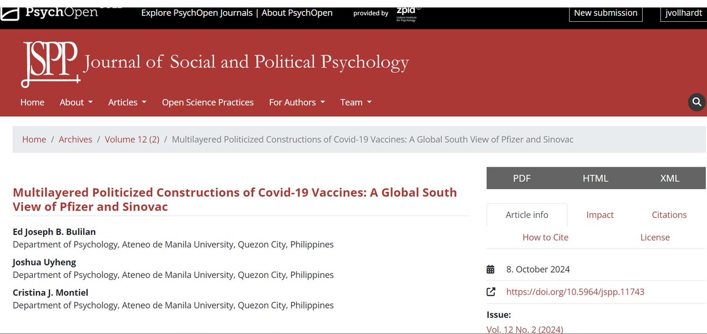Click the Archives breadcrumb link
Image resolution: width=707 pixels, height=334 pixels.
[75, 140]
